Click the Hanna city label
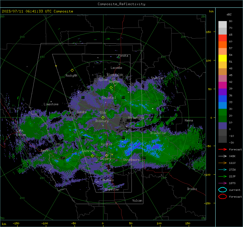The image size is (243, 227). (x=189, y=120)
